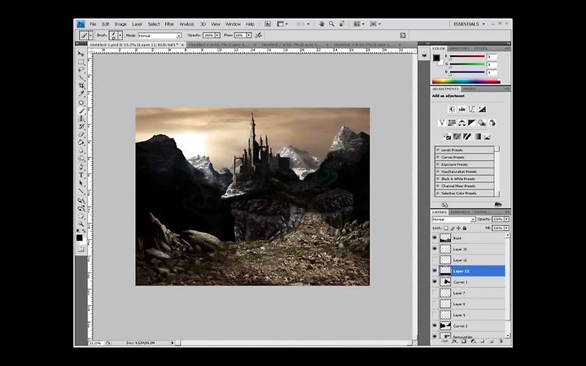
Task: Open layer Opacity slider arrow
Action: pyautogui.click(x=507, y=220)
